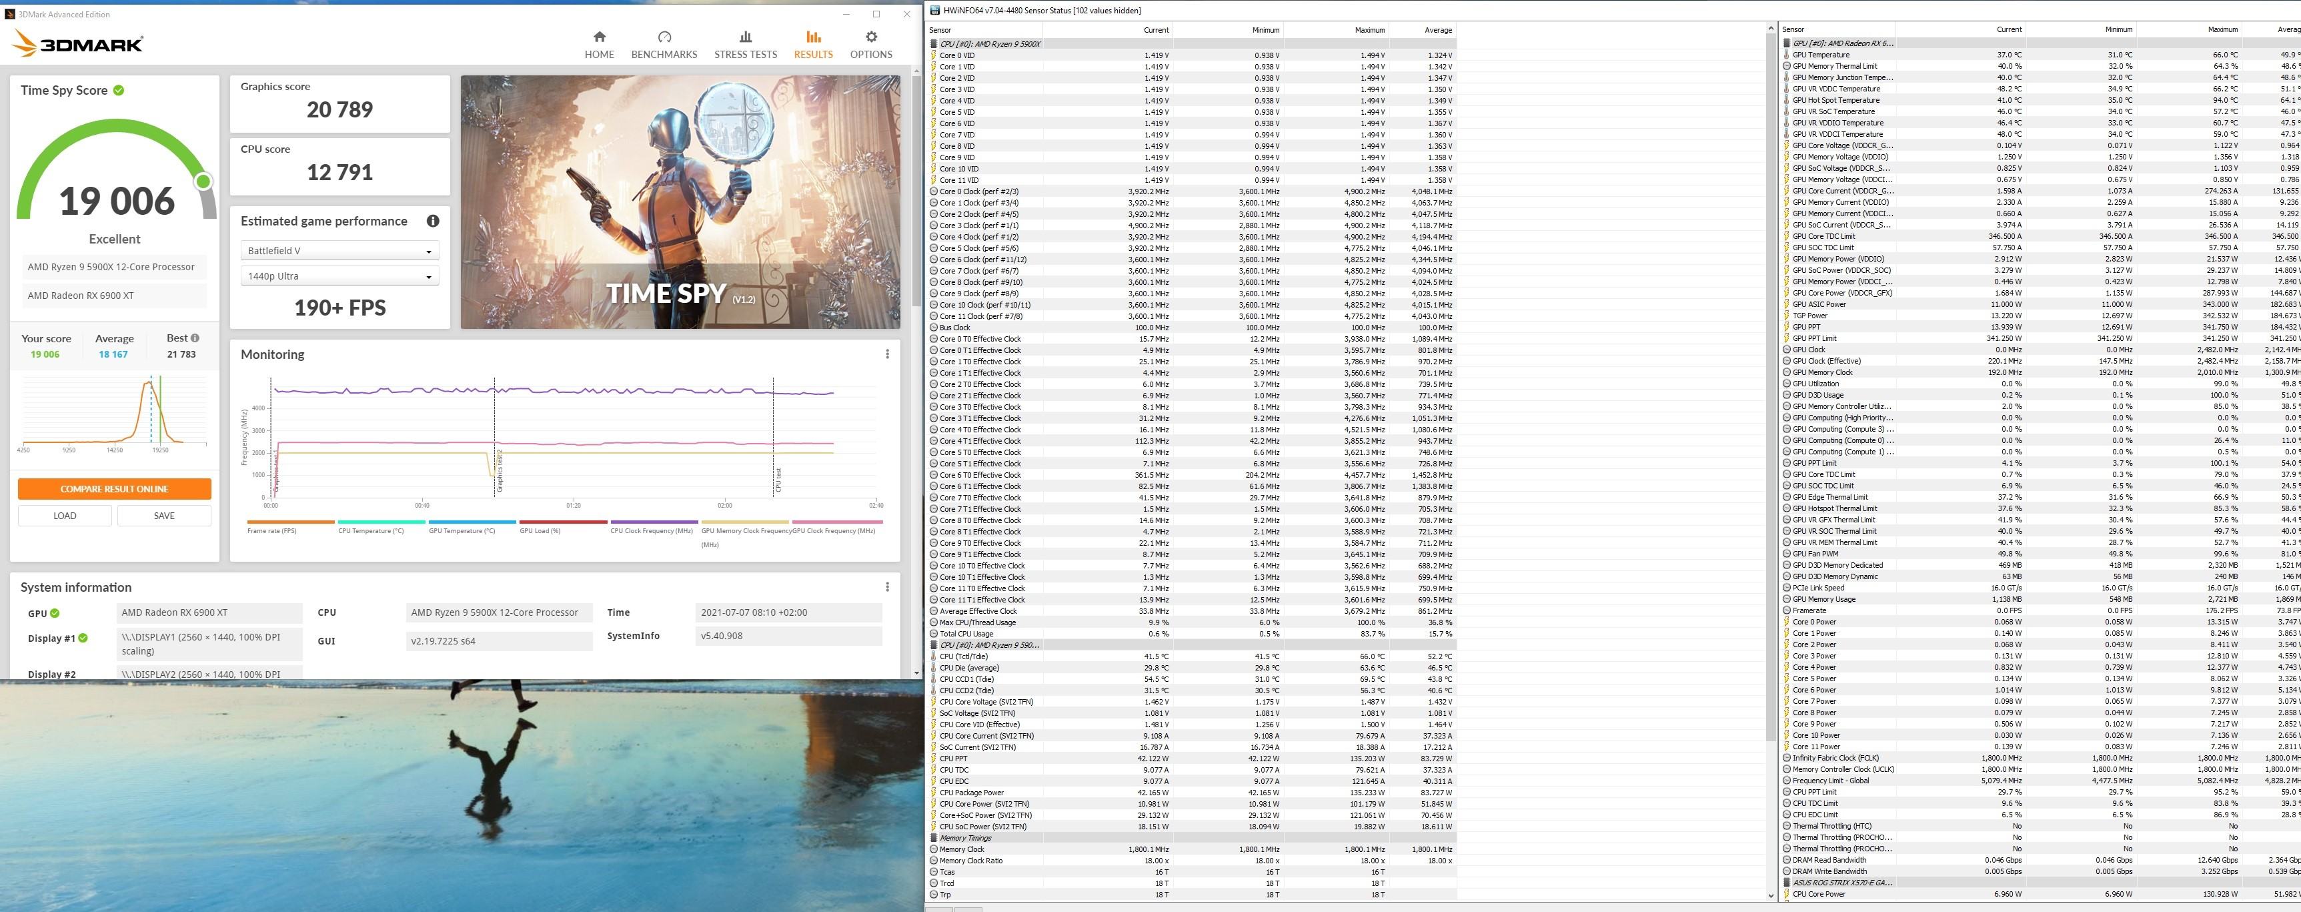Click the HWiNFO64 title bar icon
The width and height of the screenshot is (2301, 912).
click(934, 11)
